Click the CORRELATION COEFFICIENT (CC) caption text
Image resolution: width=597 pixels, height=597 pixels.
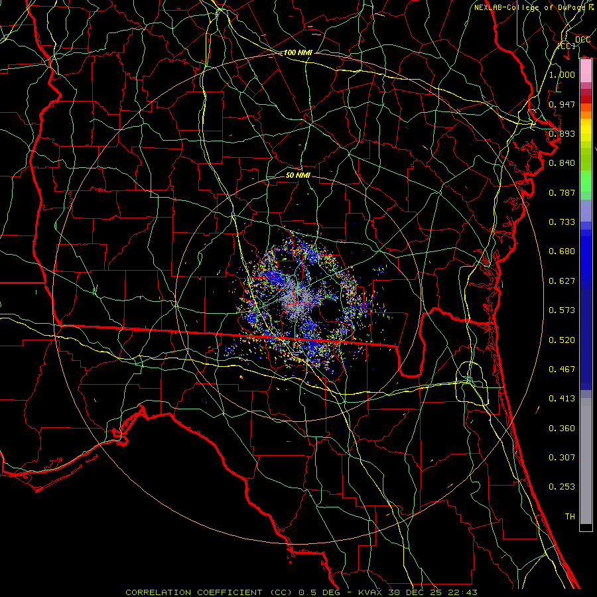click(x=209, y=592)
